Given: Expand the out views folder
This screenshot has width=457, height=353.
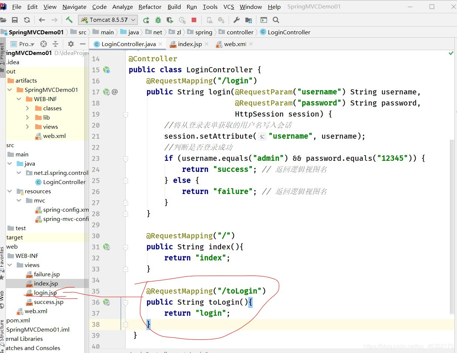Looking at the screenshot, I should [x=28, y=127].
